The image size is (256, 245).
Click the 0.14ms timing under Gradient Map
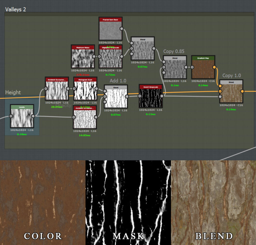203,85
